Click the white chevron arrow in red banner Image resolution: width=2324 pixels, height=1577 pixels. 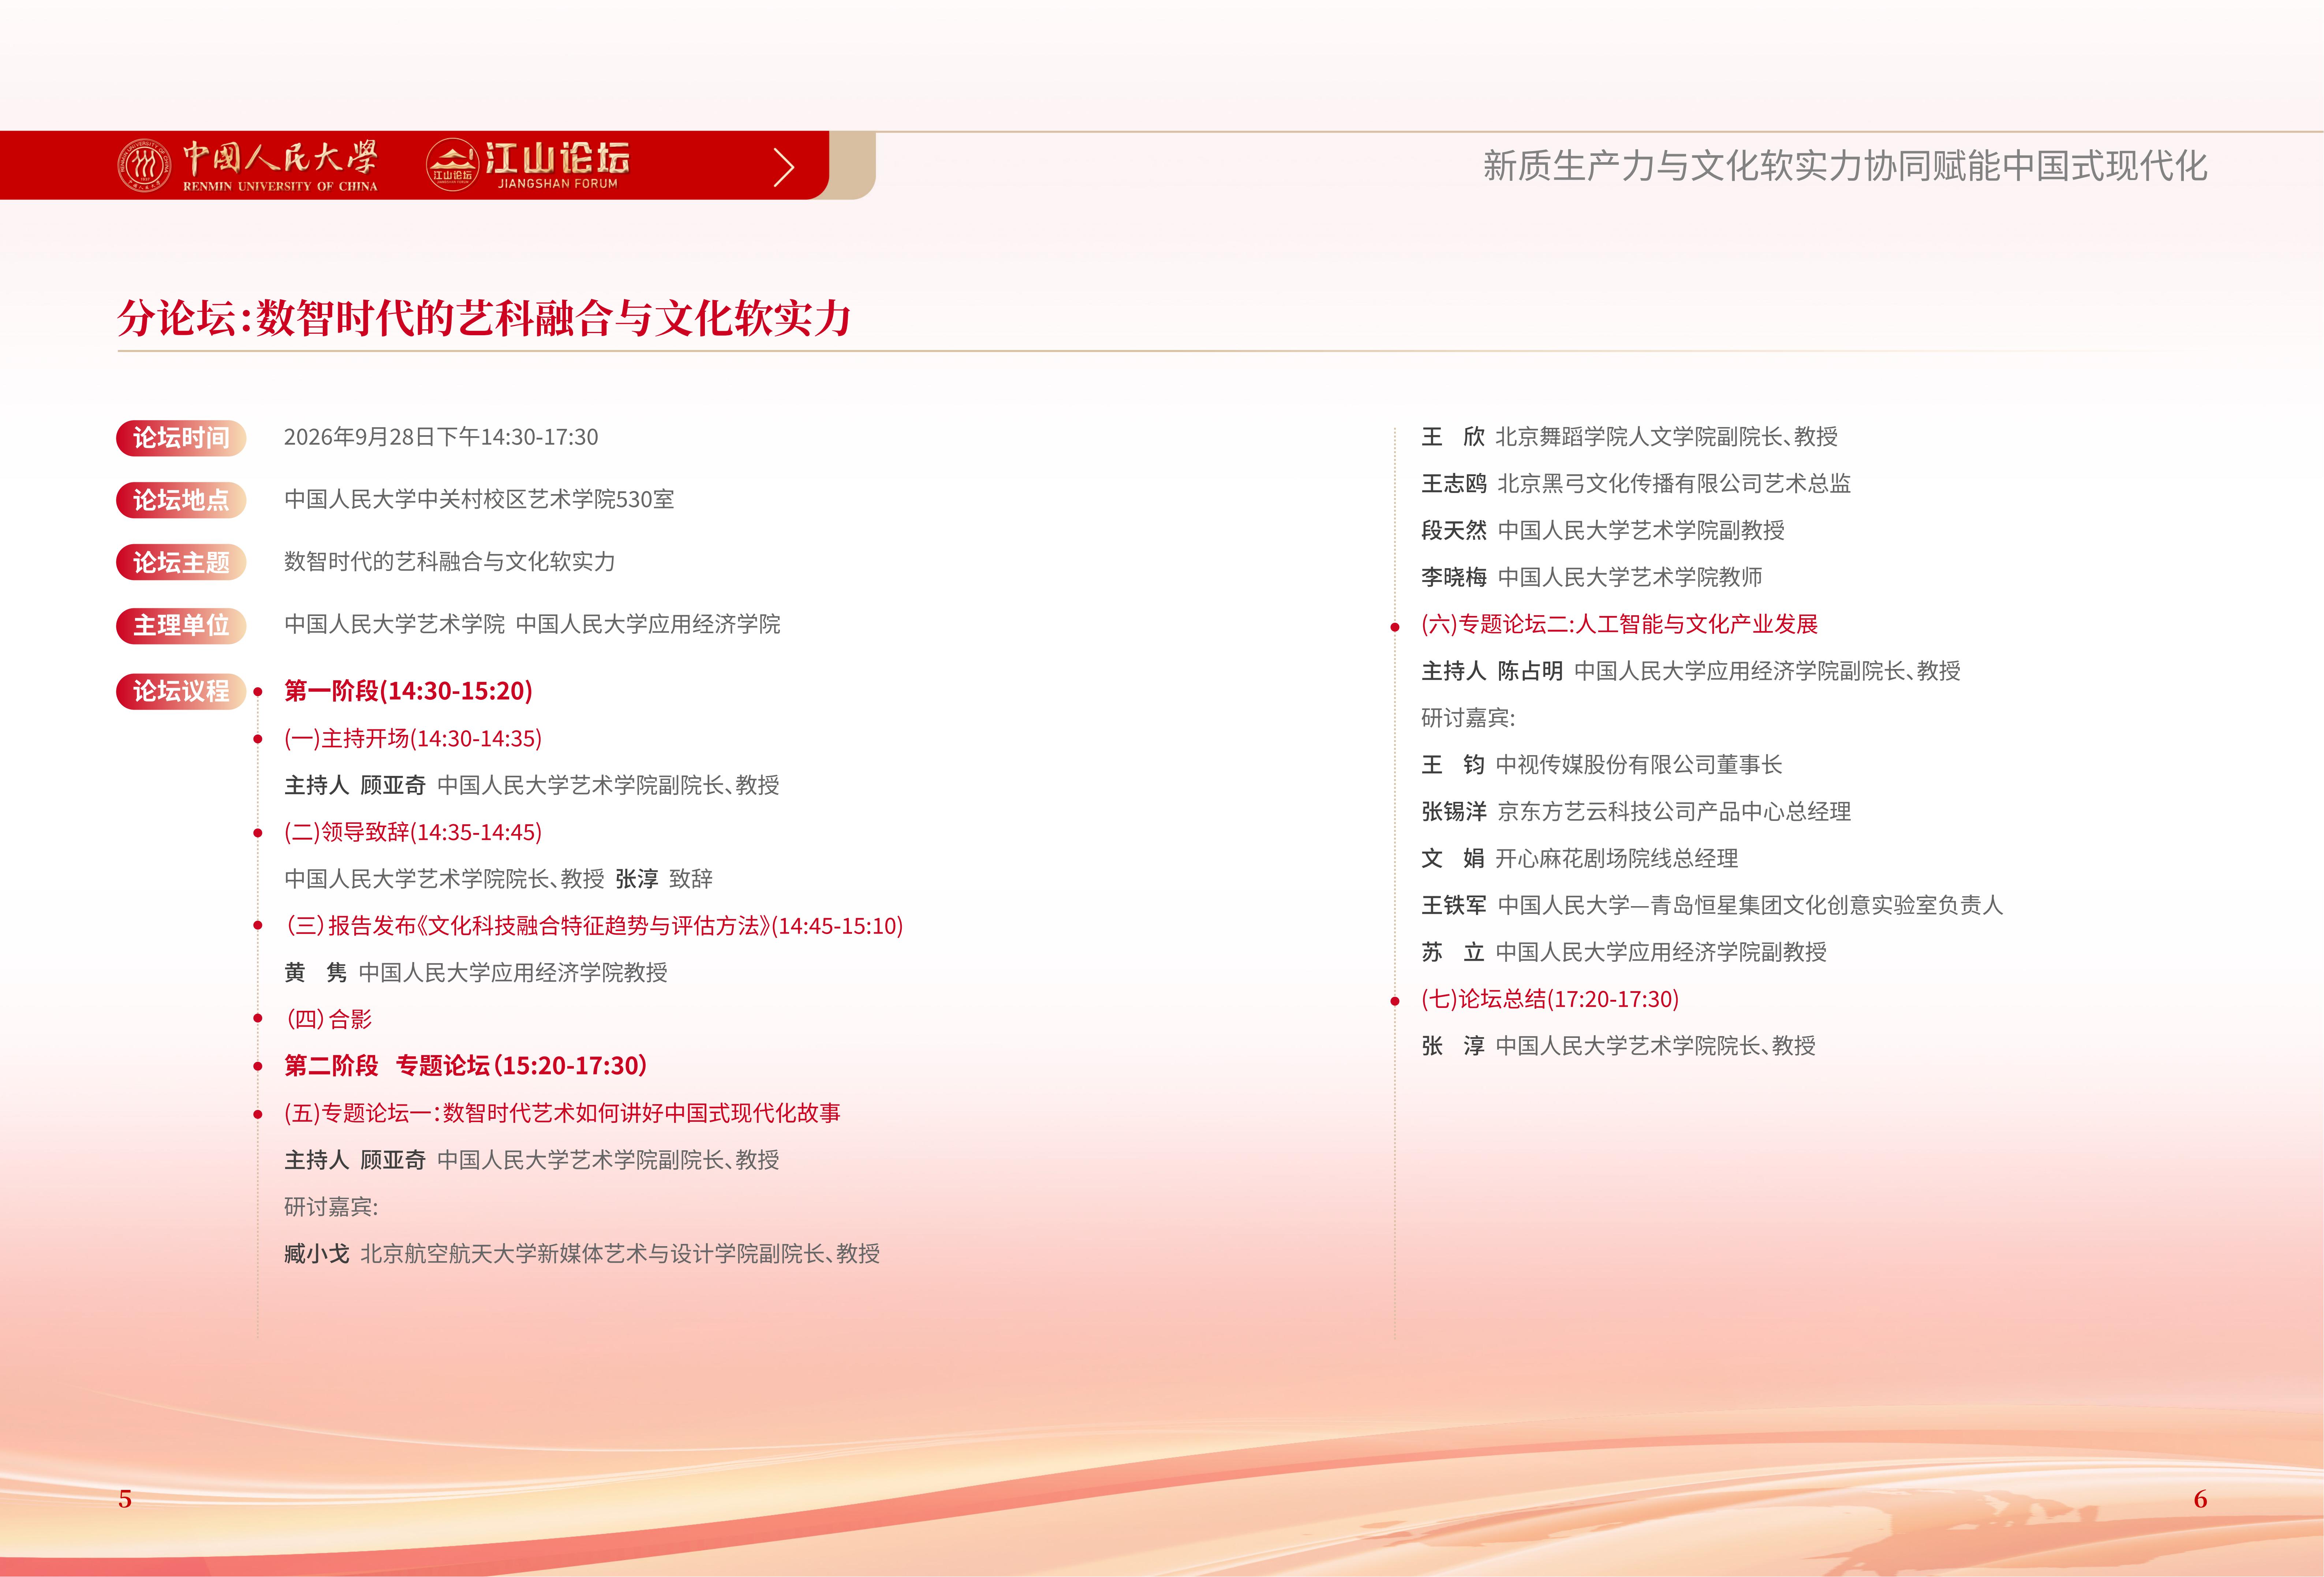pyautogui.click(x=784, y=167)
